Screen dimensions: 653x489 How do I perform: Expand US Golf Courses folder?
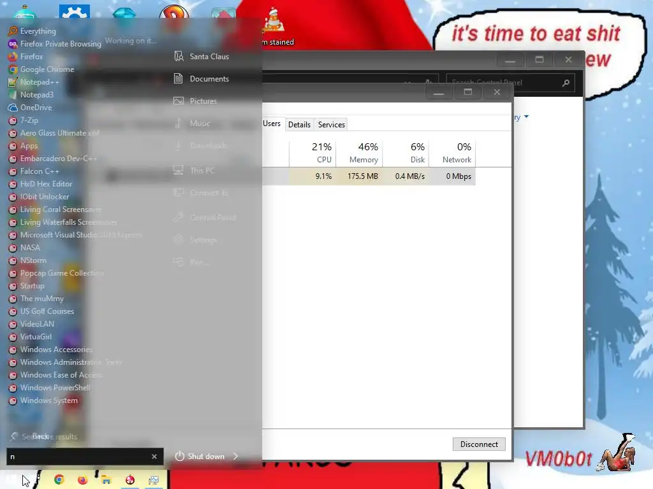(x=41, y=311)
